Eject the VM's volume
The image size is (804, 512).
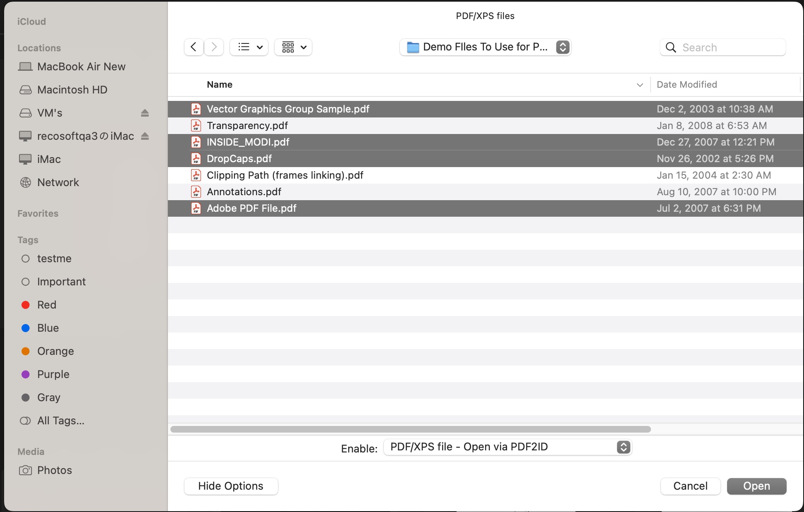click(x=145, y=113)
